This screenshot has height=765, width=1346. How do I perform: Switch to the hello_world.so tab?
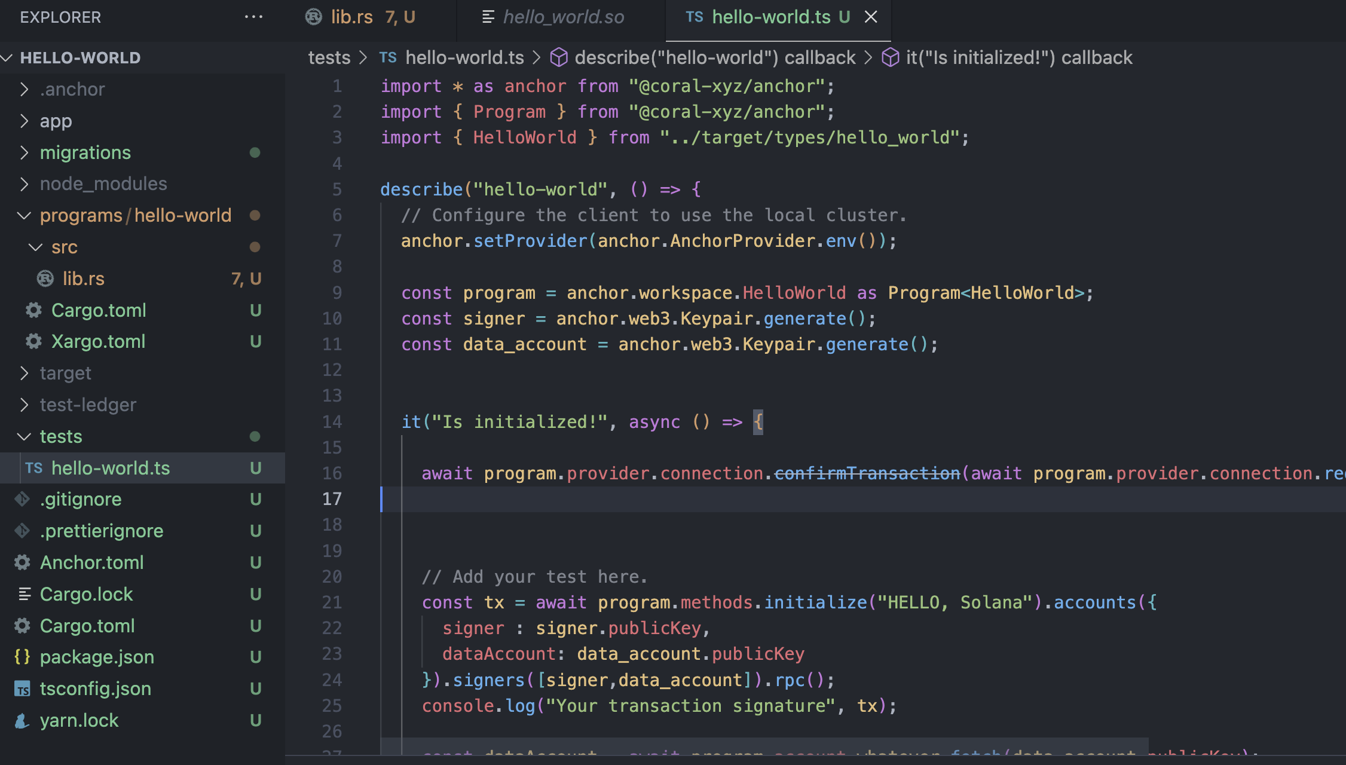tap(563, 17)
